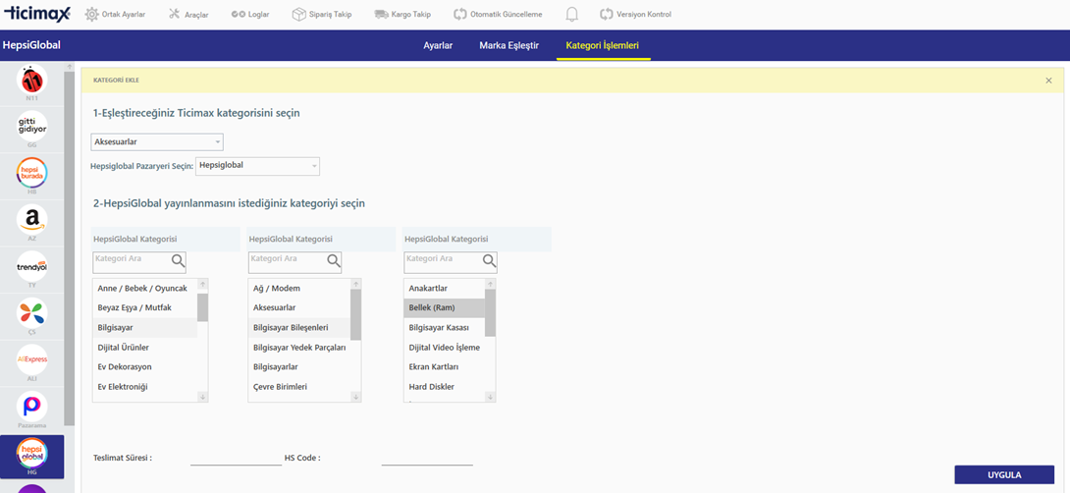Viewport: 1070px width, 493px height.
Task: Focus the second Kategori Ara search field
Action: pyautogui.click(x=294, y=262)
